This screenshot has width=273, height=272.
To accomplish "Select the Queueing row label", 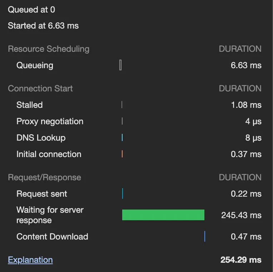I will (x=35, y=65).
